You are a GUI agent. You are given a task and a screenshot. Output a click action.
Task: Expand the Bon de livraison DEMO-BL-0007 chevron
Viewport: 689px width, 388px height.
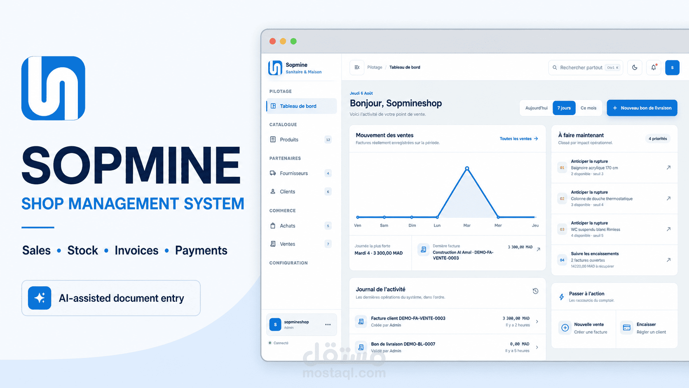537,347
